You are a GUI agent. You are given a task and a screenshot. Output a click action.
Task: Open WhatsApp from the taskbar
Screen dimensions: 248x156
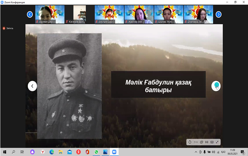click(96, 152)
